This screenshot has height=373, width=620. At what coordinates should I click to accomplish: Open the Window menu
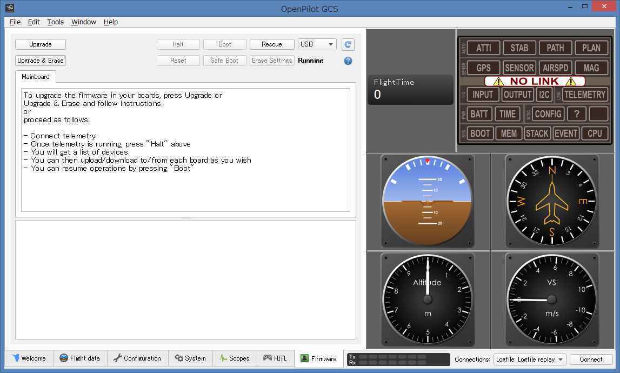(x=83, y=22)
